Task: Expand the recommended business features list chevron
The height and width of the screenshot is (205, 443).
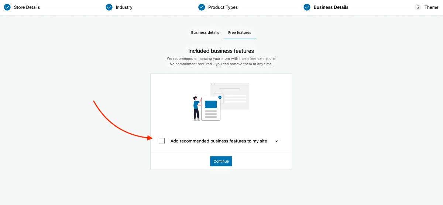Action: pos(276,141)
